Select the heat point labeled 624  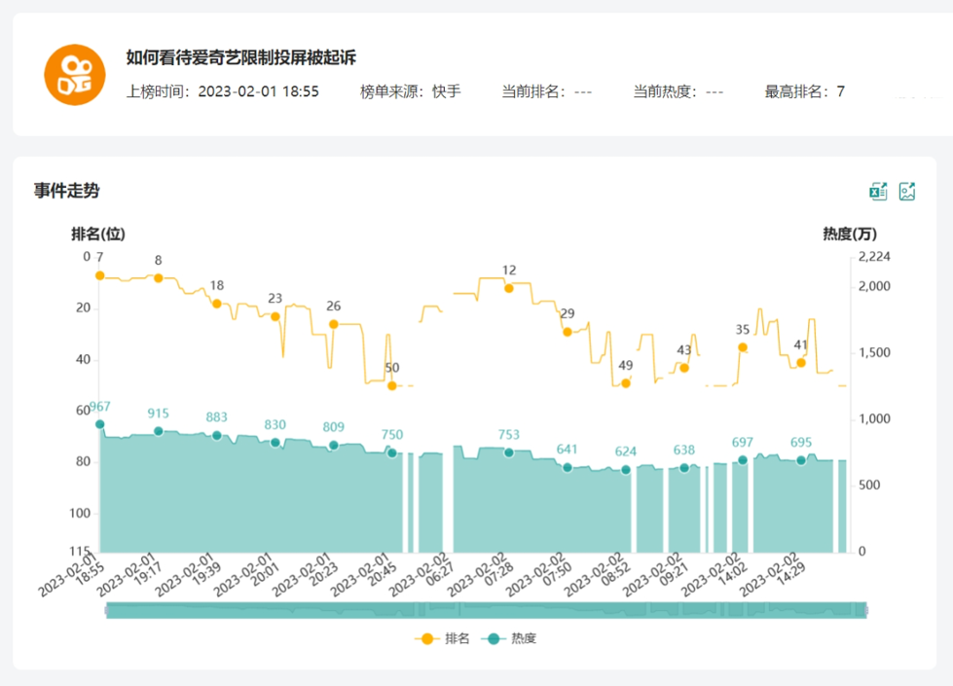[x=626, y=470]
